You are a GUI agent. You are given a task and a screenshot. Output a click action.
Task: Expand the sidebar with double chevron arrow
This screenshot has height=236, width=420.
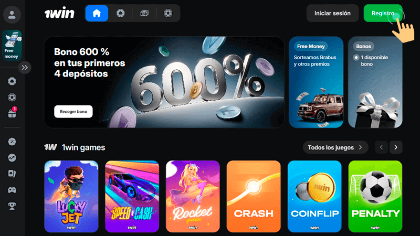(25, 68)
